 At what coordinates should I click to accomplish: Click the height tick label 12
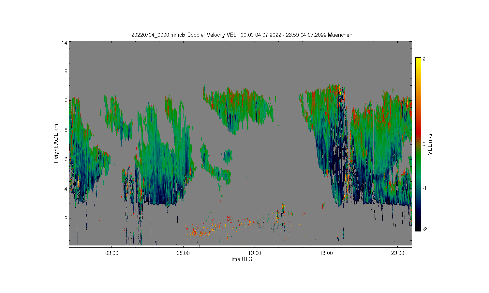tap(65, 71)
